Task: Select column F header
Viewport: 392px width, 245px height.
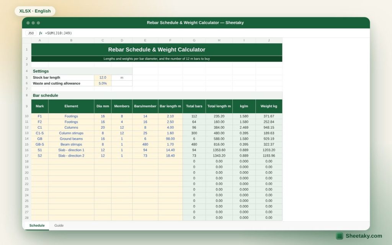Action: point(170,40)
